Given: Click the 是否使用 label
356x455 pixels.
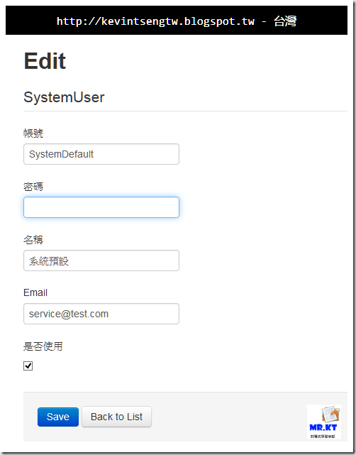Looking at the screenshot, I should pos(43,346).
